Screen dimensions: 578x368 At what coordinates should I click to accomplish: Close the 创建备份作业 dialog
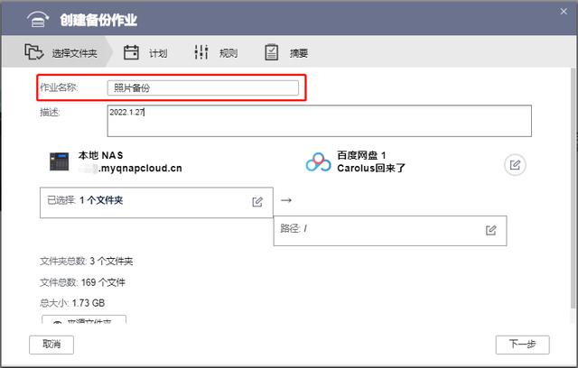pyautogui.click(x=564, y=12)
